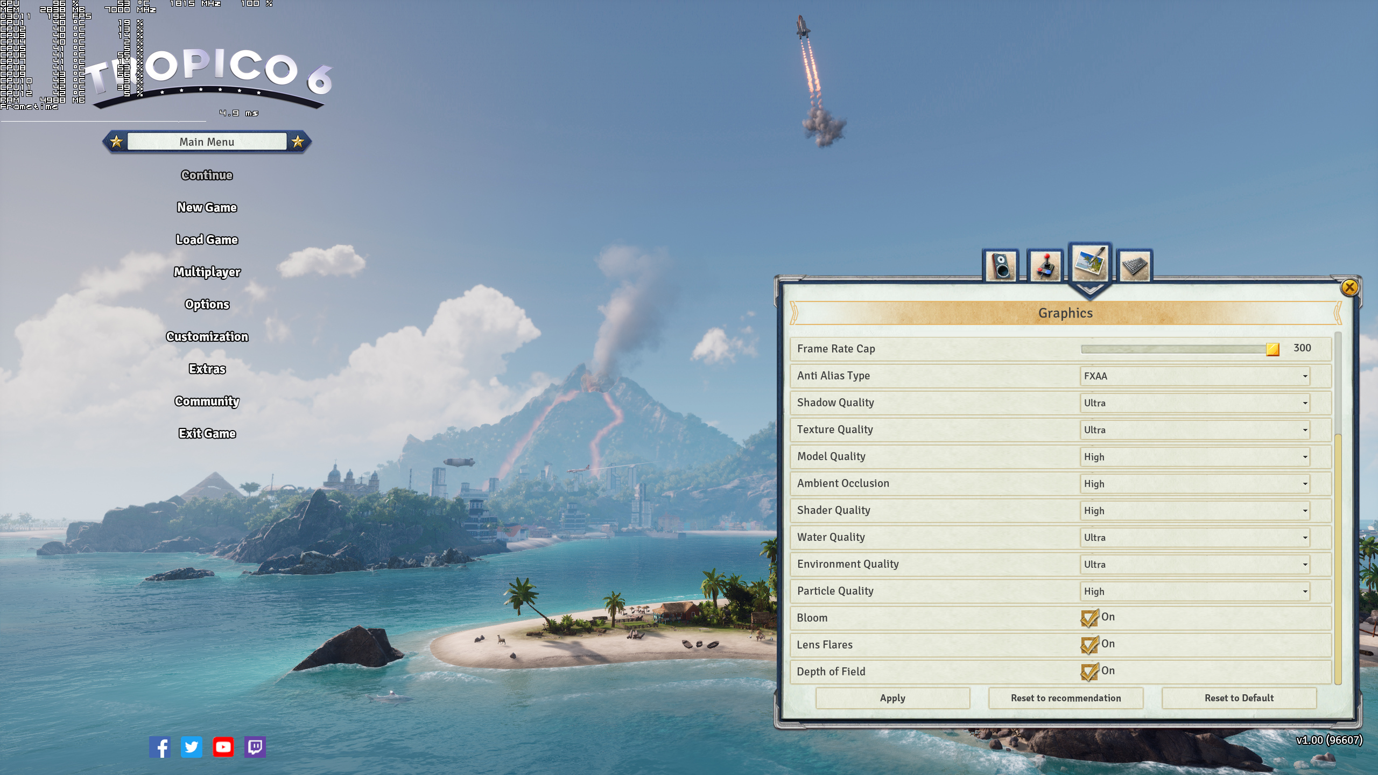This screenshot has height=775, width=1378.
Task: Click the Twitter social media icon
Action: [191, 746]
